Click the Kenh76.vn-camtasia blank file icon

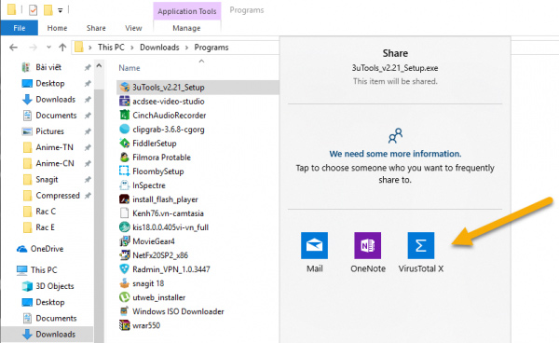125,213
